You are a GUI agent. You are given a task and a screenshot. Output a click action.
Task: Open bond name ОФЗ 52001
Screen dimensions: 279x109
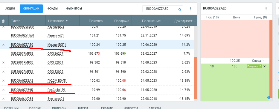coord(55,63)
